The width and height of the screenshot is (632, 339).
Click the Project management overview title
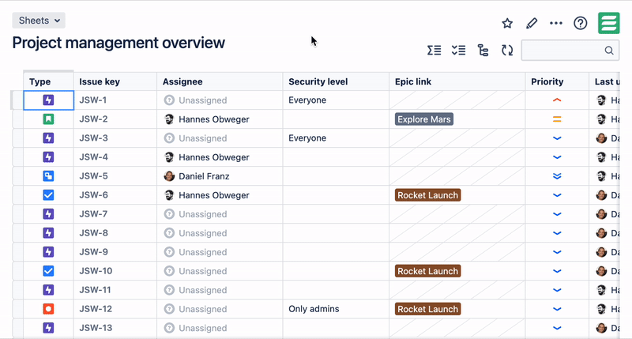pos(118,43)
